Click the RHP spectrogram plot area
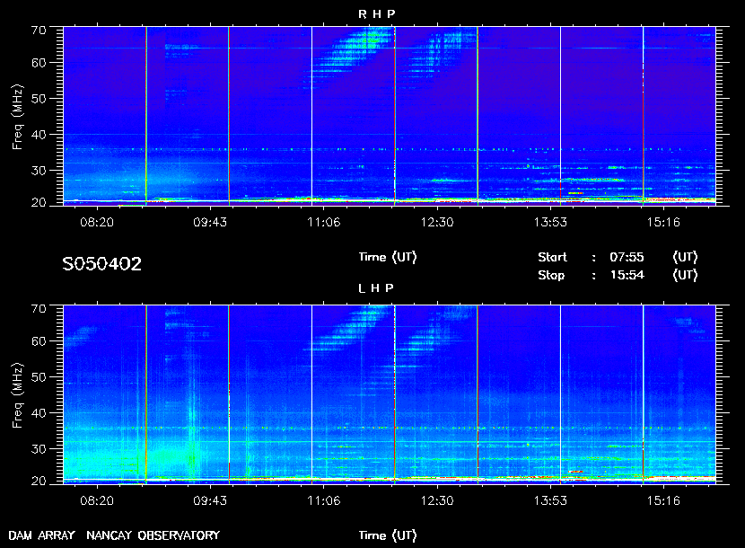 pos(390,116)
